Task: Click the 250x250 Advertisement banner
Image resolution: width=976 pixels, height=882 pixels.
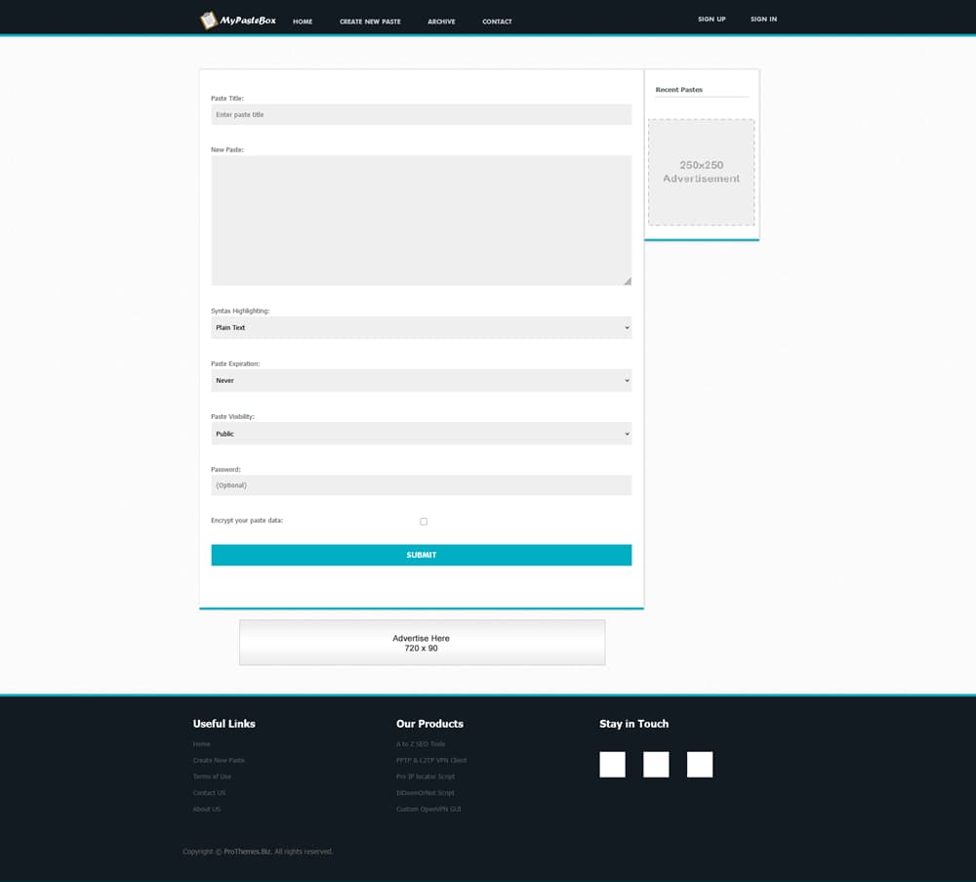Action: tap(701, 172)
